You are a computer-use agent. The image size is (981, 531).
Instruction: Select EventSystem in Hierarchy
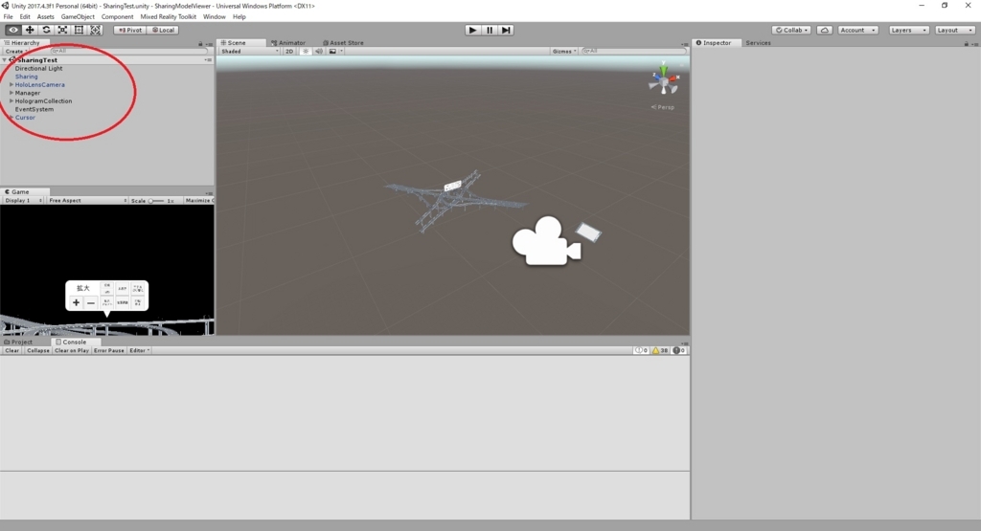(x=34, y=109)
